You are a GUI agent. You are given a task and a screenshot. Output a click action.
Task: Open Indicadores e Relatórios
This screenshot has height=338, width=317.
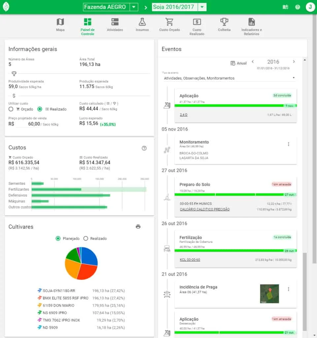click(251, 23)
